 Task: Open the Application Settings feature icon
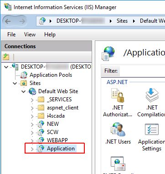click(152, 129)
